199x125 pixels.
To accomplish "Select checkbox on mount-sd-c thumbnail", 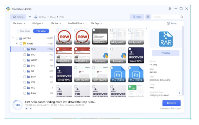I will coord(94,30).
